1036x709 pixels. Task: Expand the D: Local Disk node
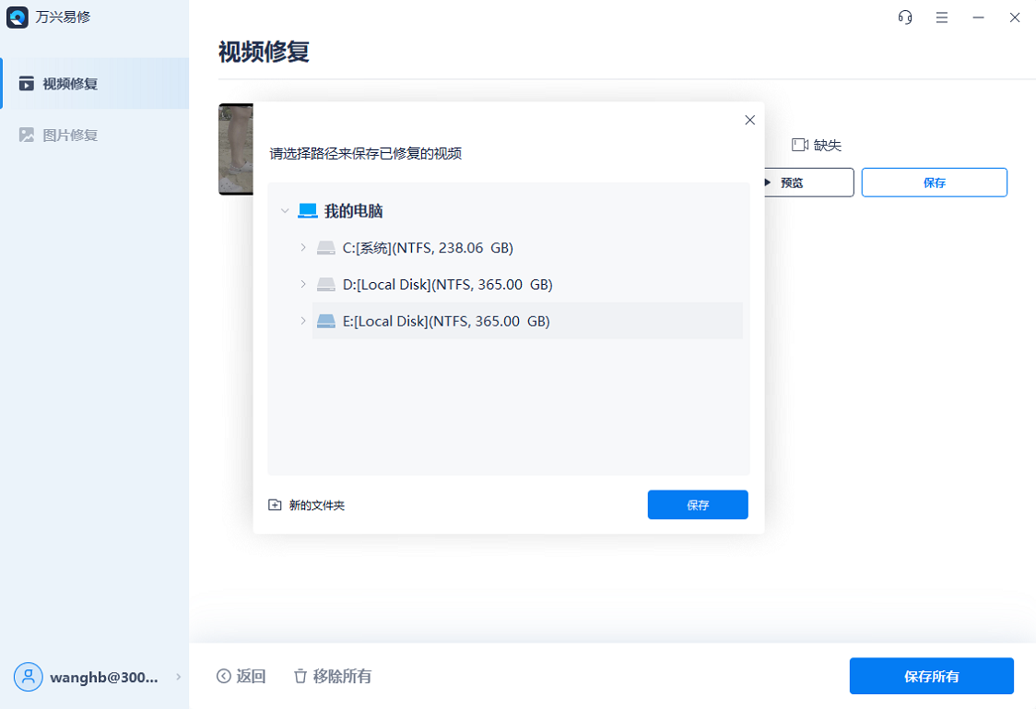point(301,284)
